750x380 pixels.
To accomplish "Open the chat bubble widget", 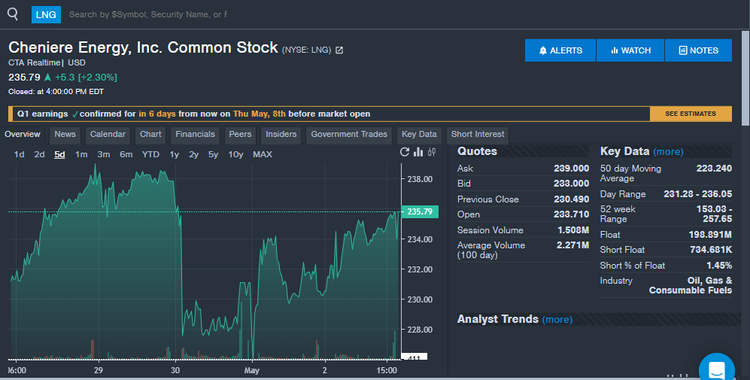I will click(x=716, y=369).
